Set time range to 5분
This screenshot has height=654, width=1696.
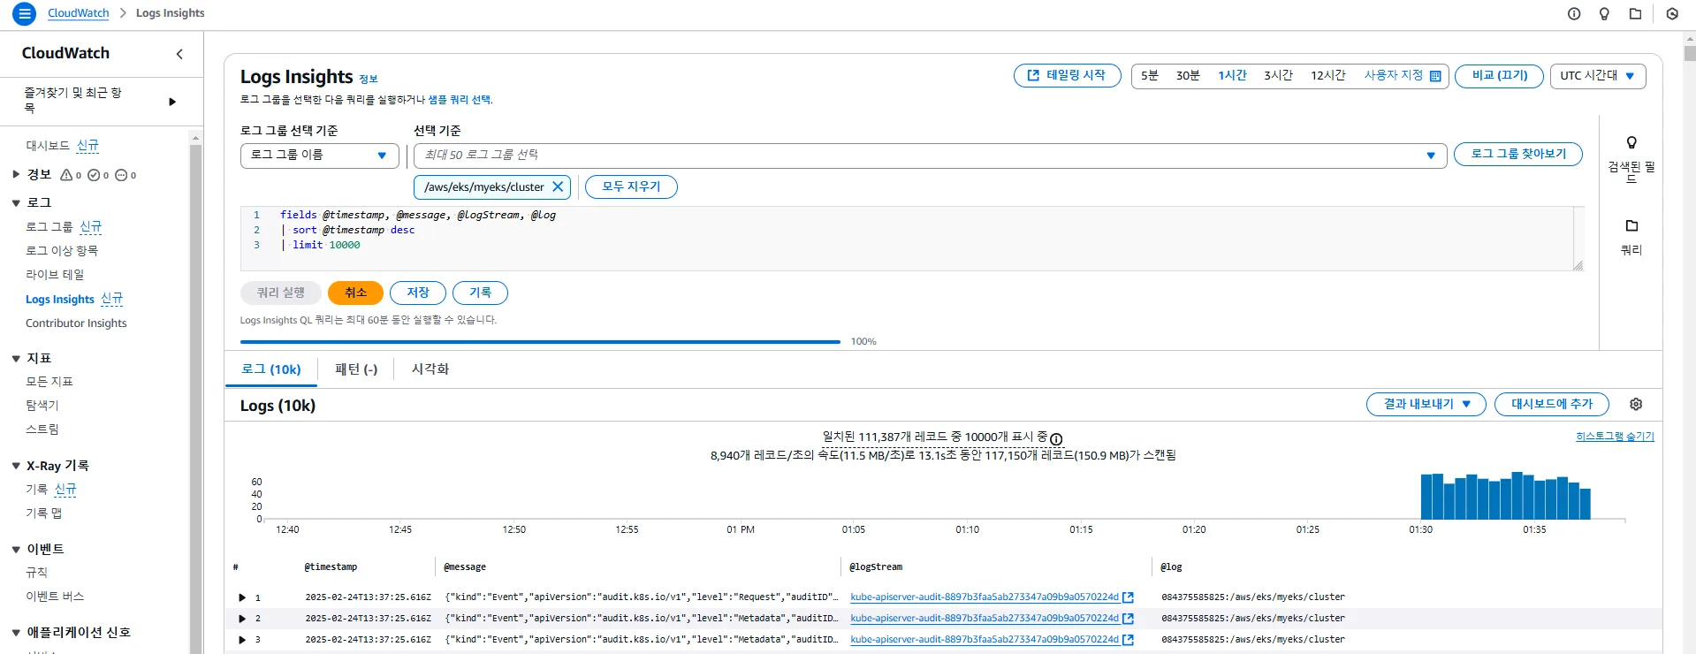pos(1149,76)
